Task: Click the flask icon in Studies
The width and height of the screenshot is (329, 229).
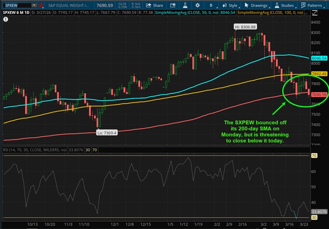Action: [277, 5]
